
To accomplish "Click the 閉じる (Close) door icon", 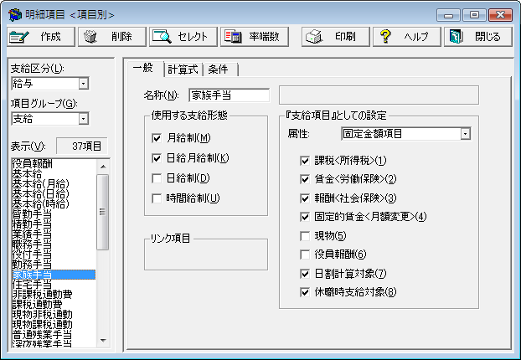I will (x=457, y=37).
